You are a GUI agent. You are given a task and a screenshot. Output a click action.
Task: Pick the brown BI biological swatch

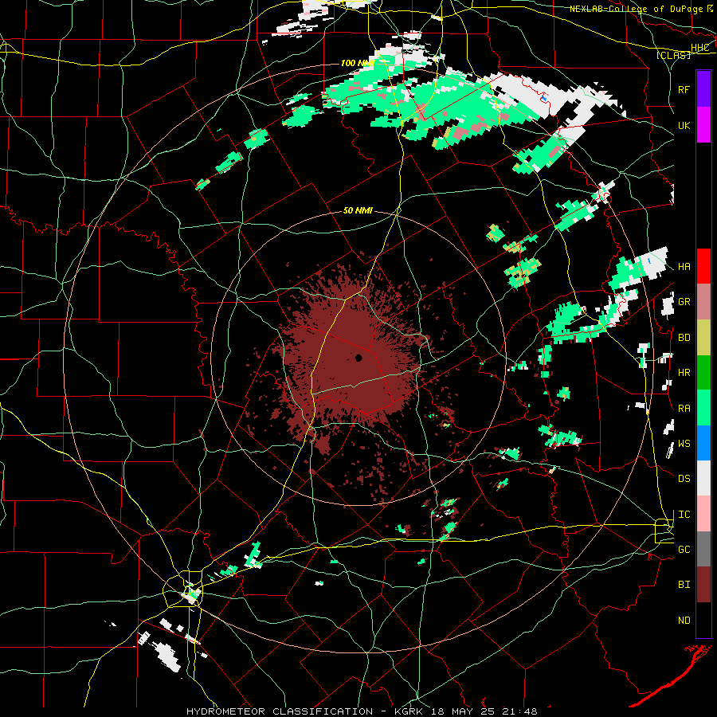703,585
